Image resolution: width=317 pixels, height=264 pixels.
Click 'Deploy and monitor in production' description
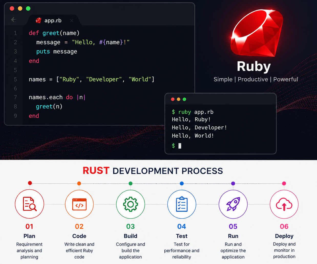click(284, 250)
